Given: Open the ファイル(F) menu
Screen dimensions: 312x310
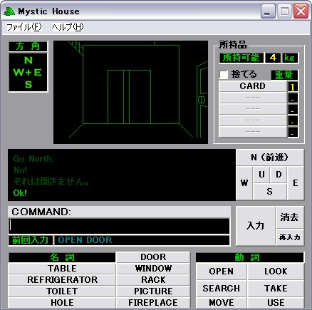Looking at the screenshot, I should pos(24,27).
